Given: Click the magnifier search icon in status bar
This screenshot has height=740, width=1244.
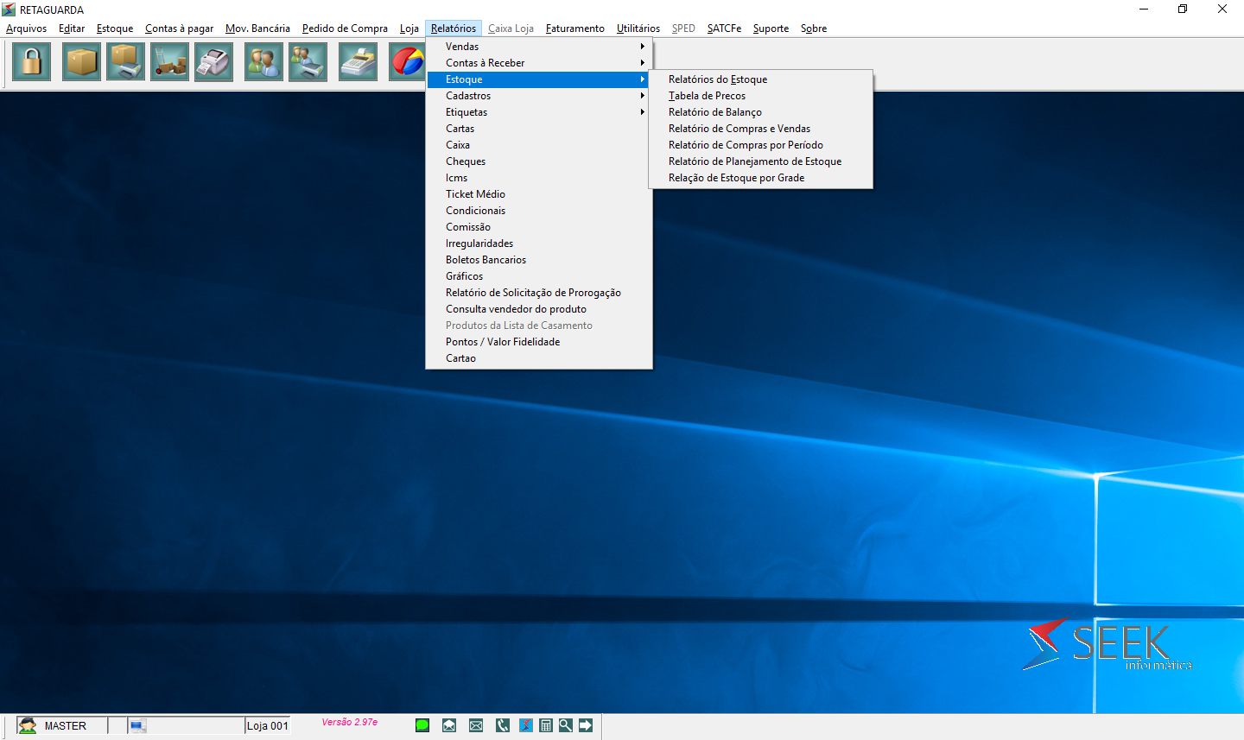Looking at the screenshot, I should 566,725.
